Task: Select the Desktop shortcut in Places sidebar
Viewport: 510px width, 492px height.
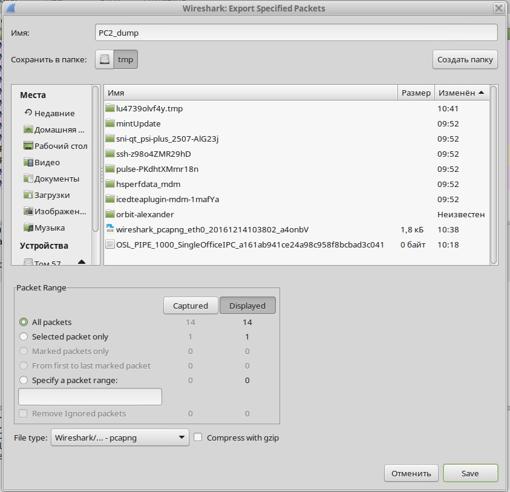Action: pyautogui.click(x=56, y=146)
